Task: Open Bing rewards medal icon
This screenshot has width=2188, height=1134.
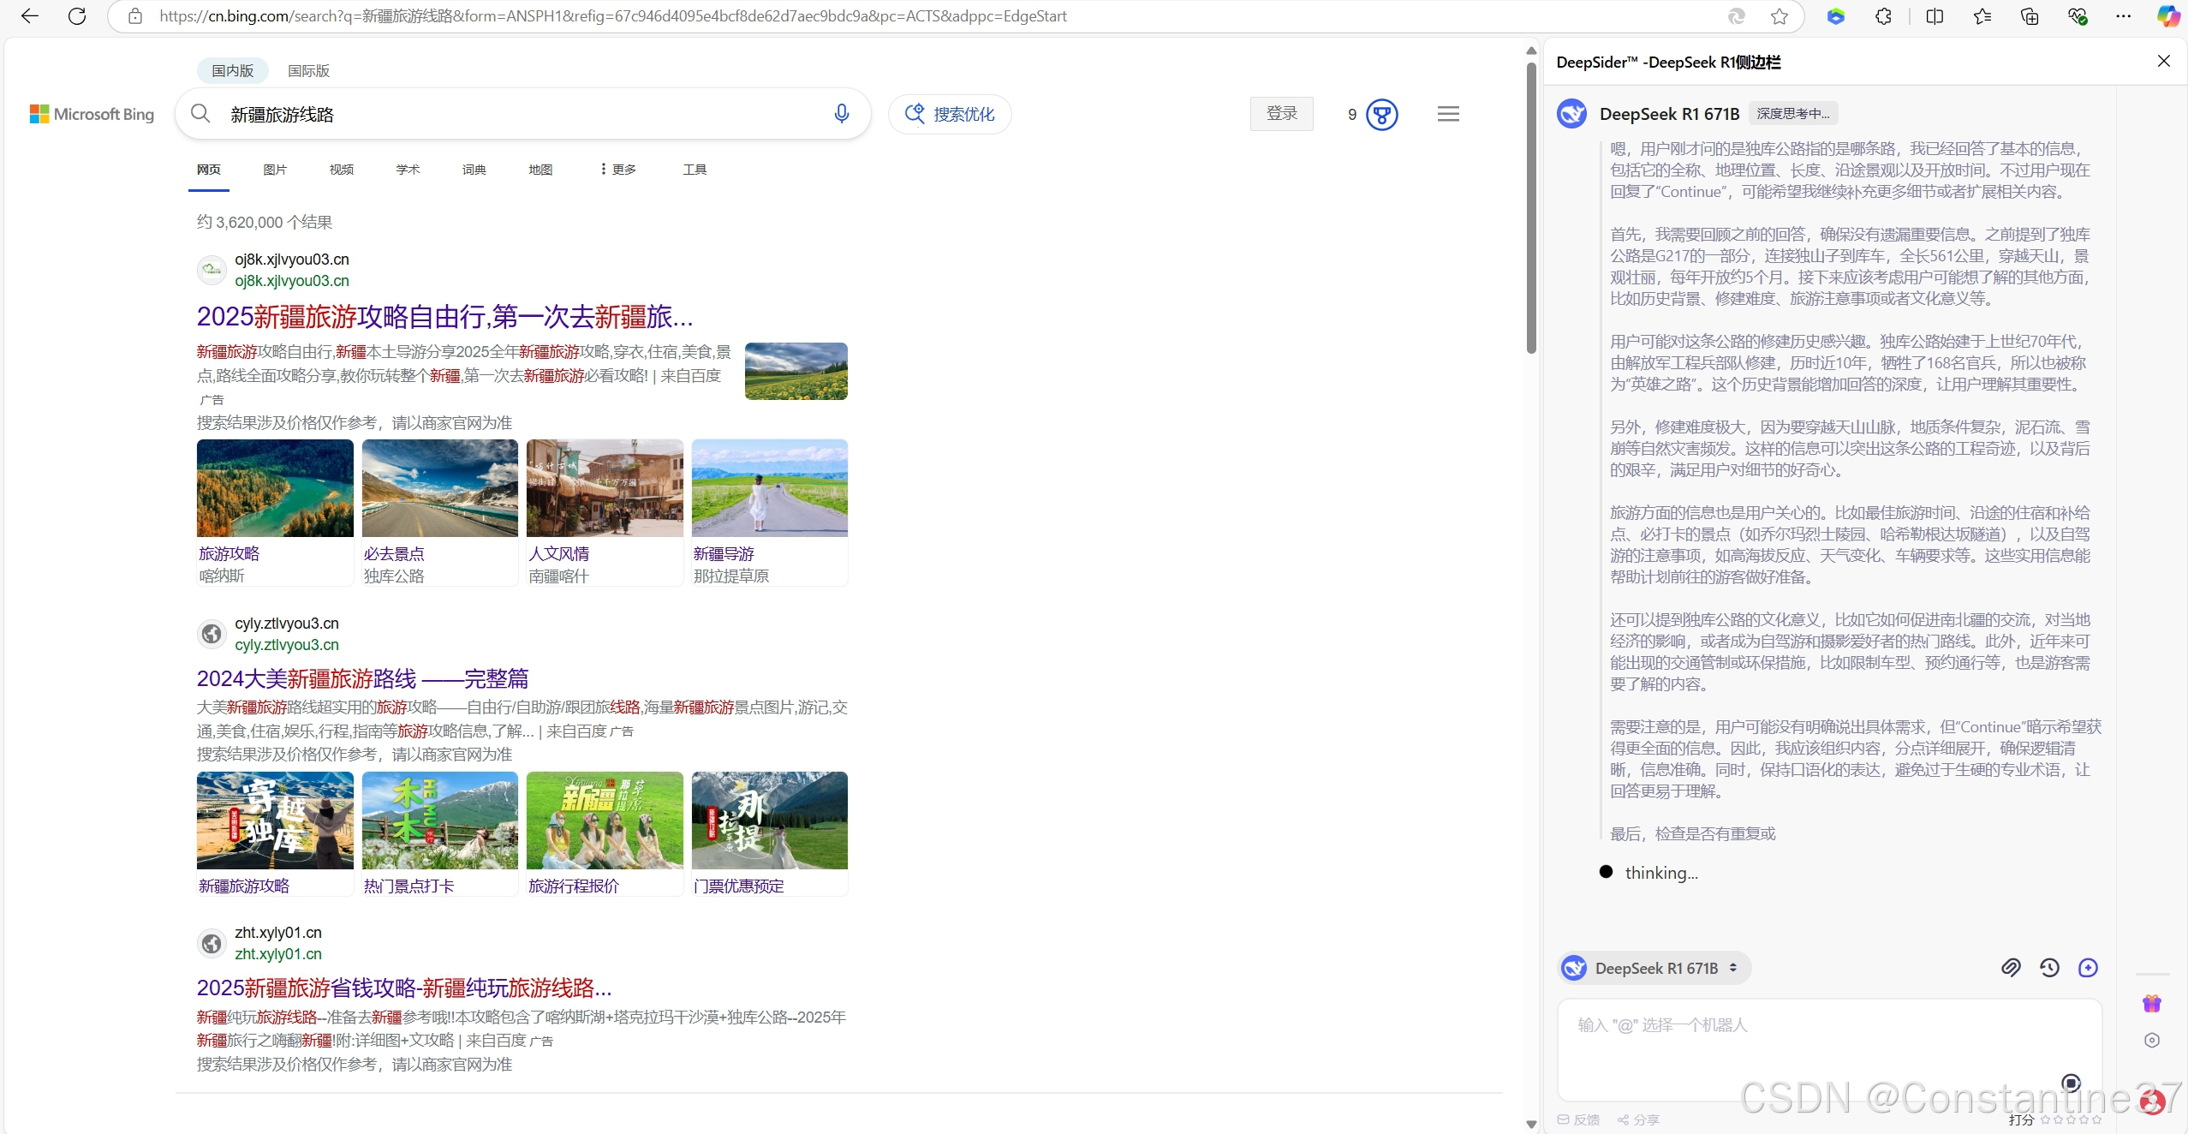Action: point(1382,114)
